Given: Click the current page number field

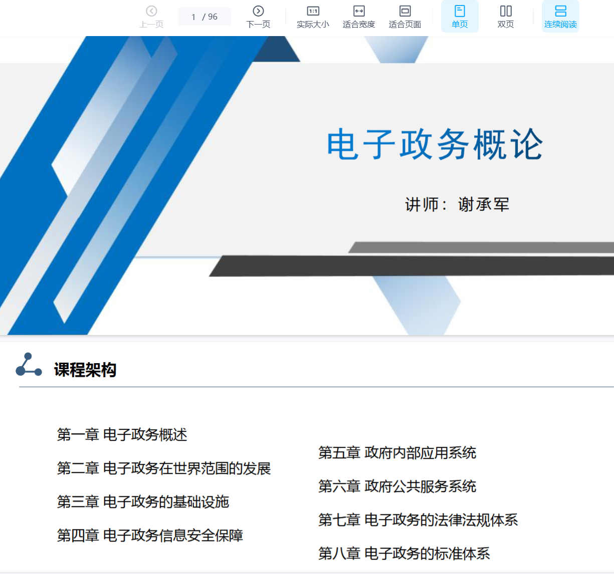Looking at the screenshot, I should [193, 17].
